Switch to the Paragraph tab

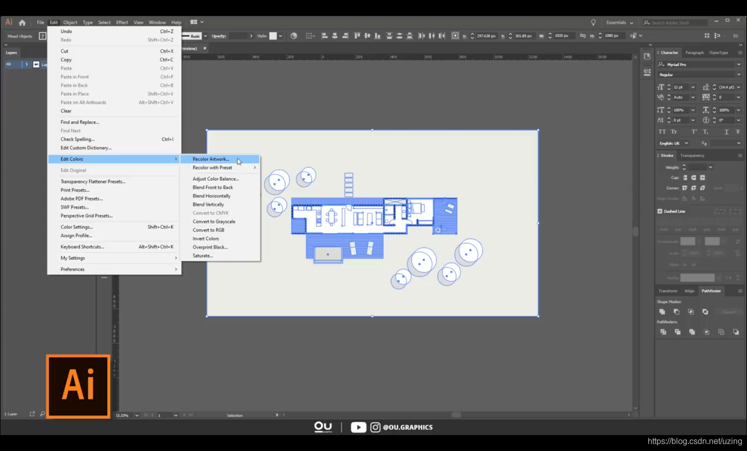[x=694, y=52]
